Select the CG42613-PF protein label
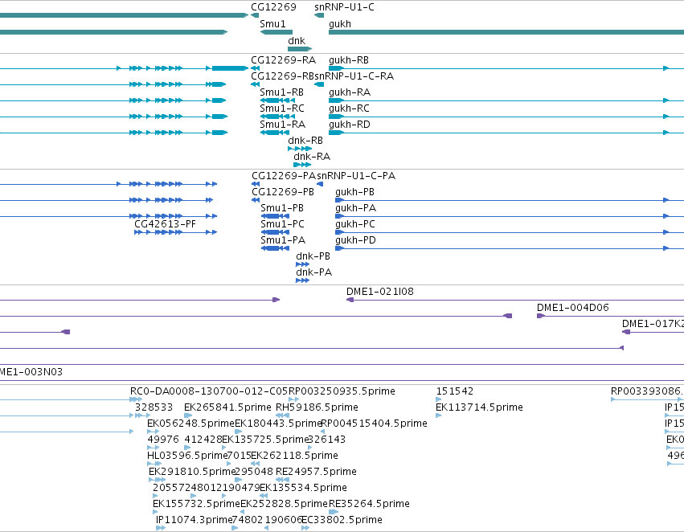The width and height of the screenshot is (684, 532). (165, 224)
